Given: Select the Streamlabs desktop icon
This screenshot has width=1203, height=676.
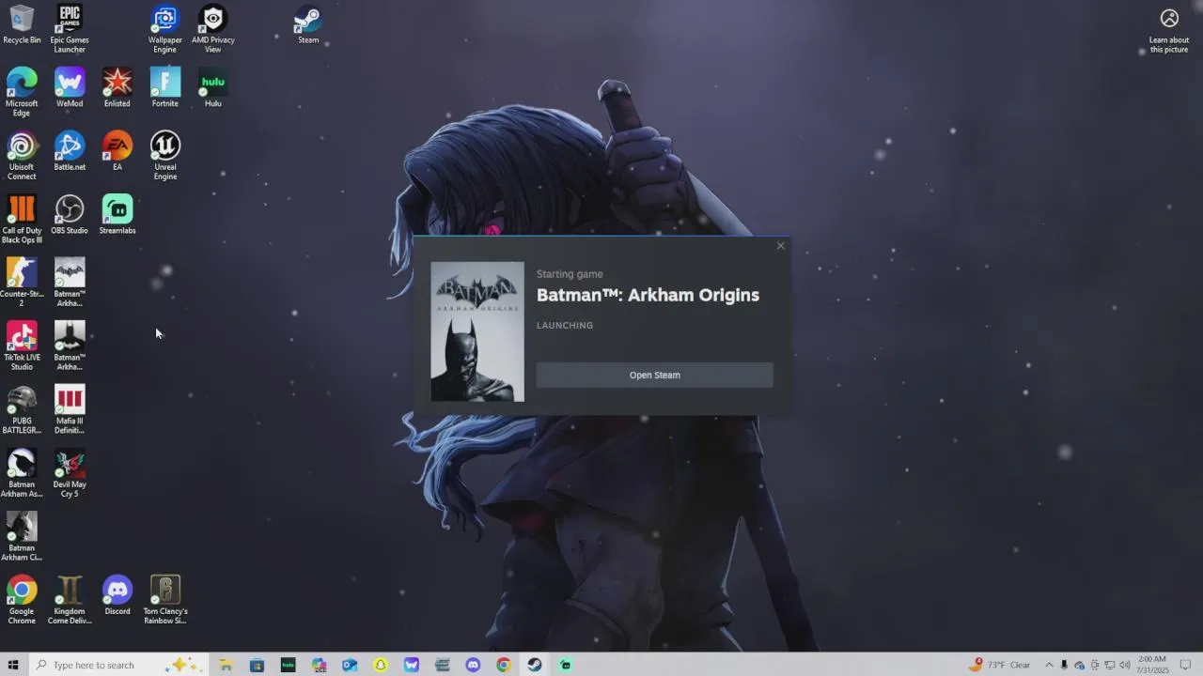Looking at the screenshot, I should (117, 215).
